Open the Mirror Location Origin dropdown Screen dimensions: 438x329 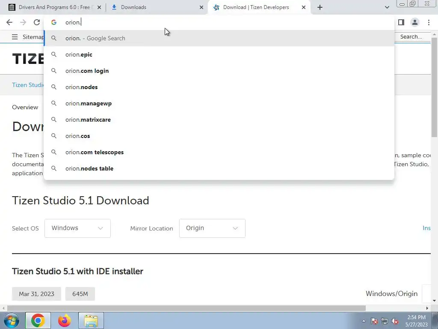coord(212,228)
